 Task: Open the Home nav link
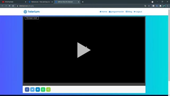tap(103, 12)
